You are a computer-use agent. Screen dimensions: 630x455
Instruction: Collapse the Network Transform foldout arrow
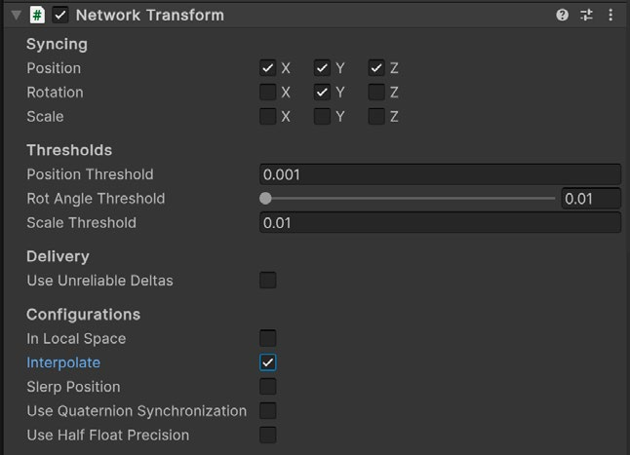point(16,16)
